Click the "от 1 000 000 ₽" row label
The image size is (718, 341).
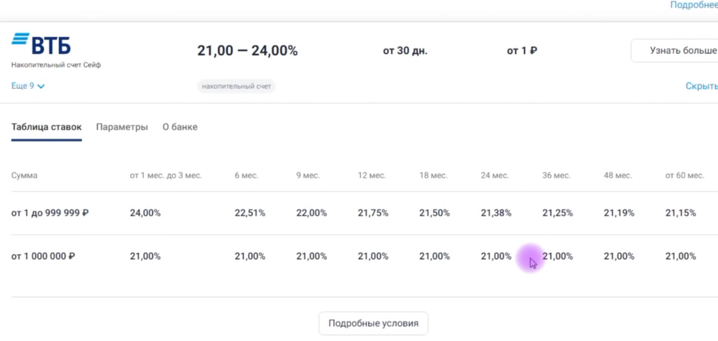[x=43, y=256]
